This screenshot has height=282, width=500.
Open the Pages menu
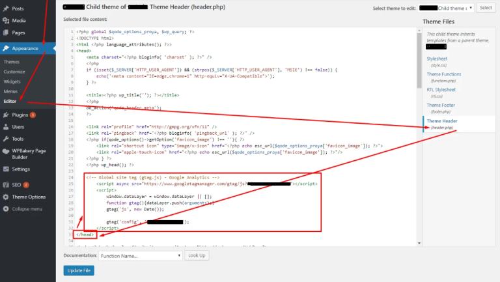click(18, 33)
